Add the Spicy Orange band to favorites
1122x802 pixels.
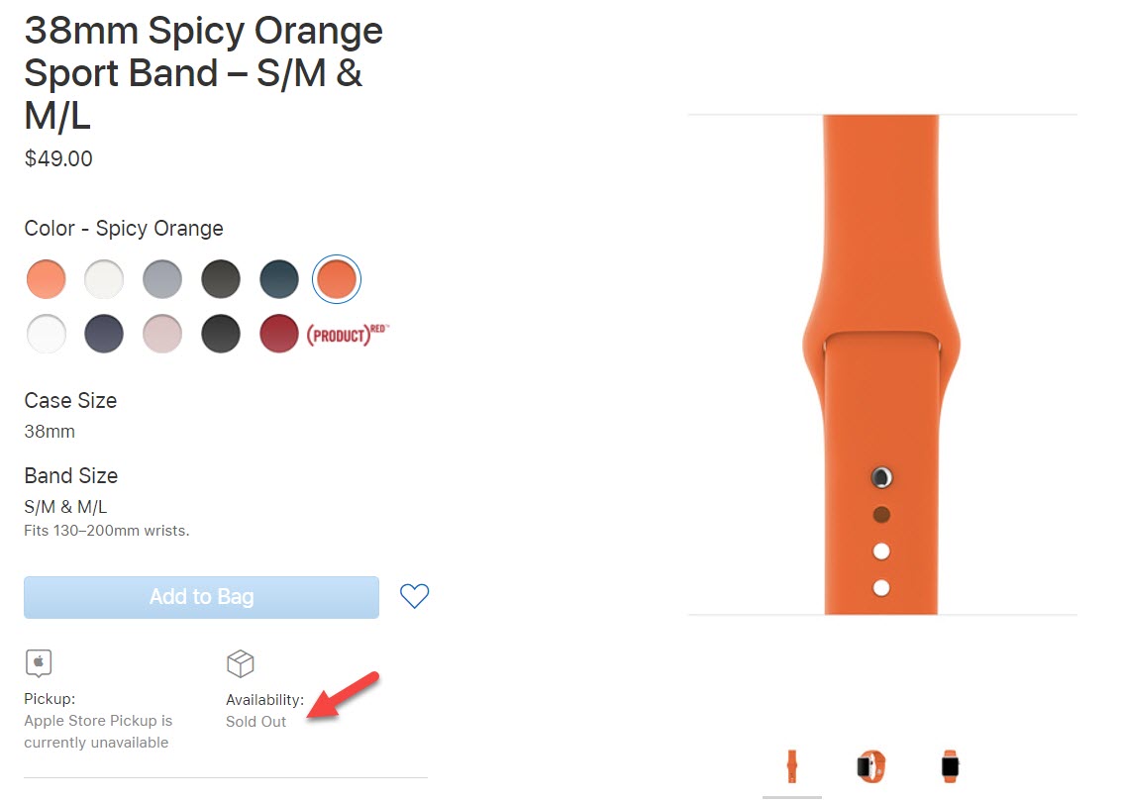tap(414, 596)
